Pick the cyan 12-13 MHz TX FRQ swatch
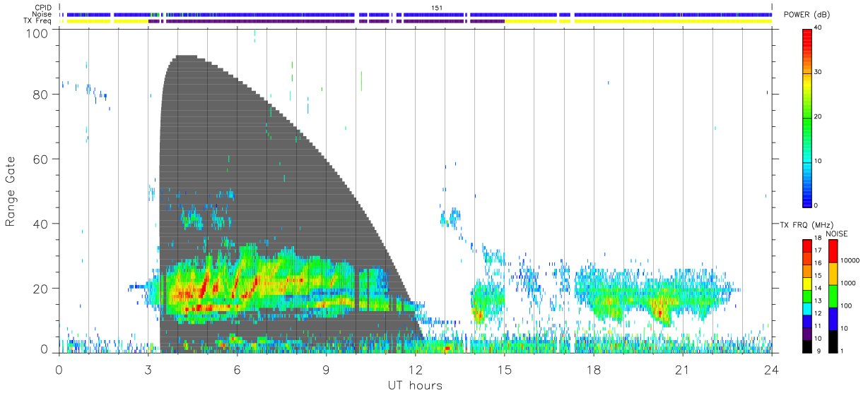The height and width of the screenshot is (400, 868). tap(807, 309)
